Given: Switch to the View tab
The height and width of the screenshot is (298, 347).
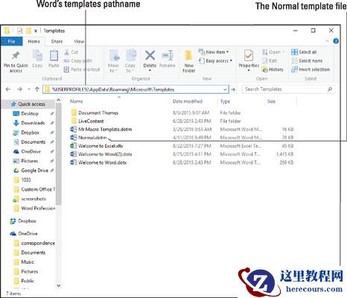Looking at the screenshot, I should point(79,42).
